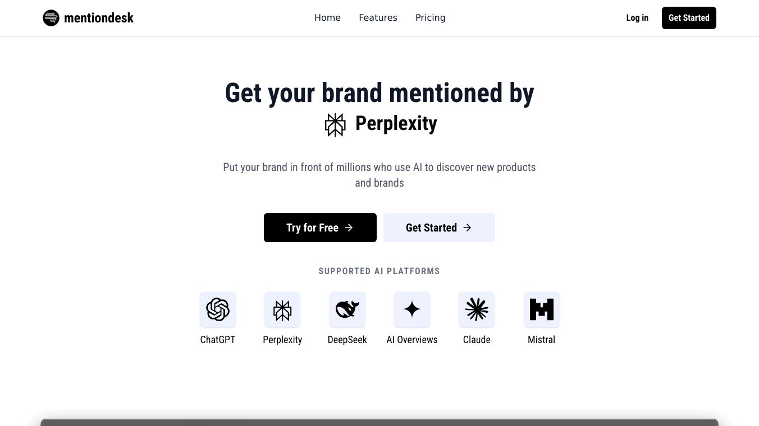The height and width of the screenshot is (426, 759).
Task: Select the Mistral platform icon
Action: pyautogui.click(x=541, y=309)
